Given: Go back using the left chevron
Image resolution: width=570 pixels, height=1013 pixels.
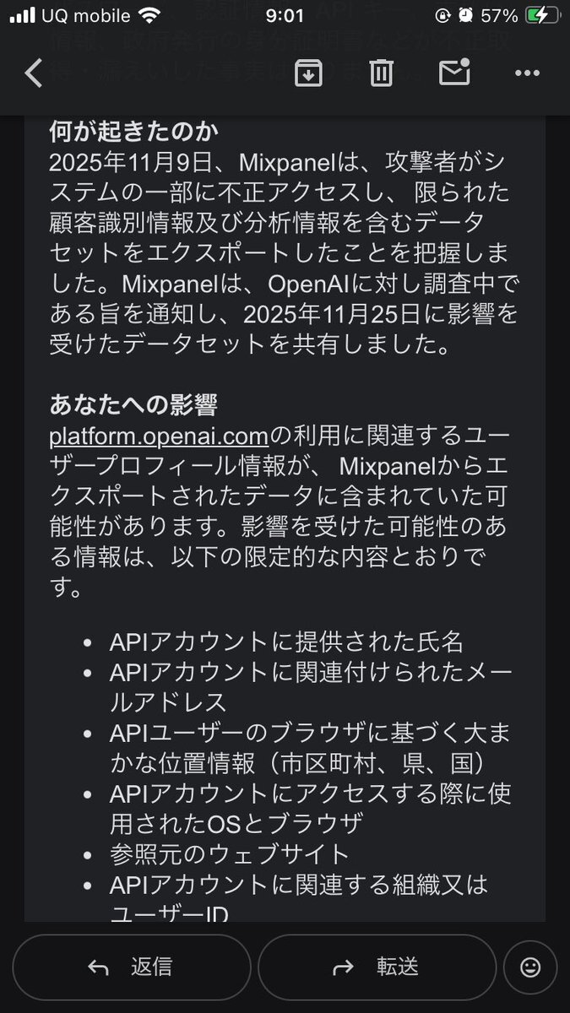Looking at the screenshot, I should tap(34, 73).
